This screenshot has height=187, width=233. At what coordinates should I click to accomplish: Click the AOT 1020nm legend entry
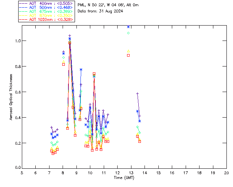click(46, 19)
